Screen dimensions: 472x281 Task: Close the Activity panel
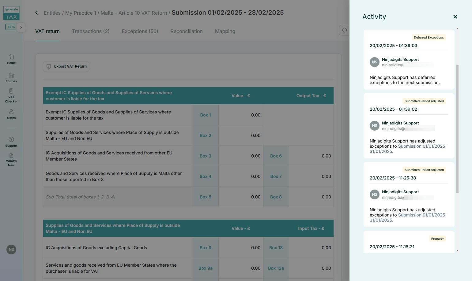455,17
